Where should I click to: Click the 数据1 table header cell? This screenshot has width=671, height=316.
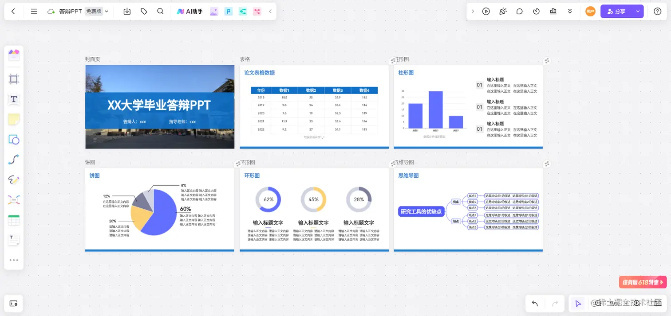point(284,90)
